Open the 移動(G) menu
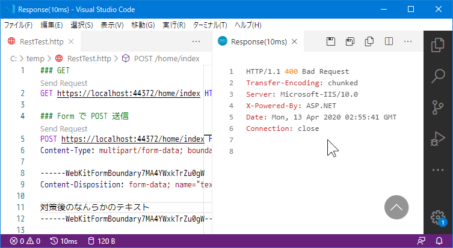The width and height of the screenshot is (453, 248). click(143, 25)
